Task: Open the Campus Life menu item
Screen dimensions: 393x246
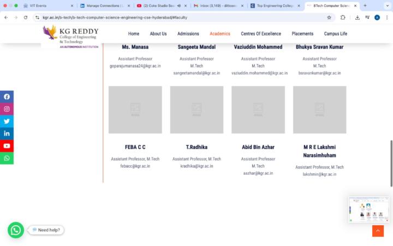Action: pyautogui.click(x=336, y=34)
